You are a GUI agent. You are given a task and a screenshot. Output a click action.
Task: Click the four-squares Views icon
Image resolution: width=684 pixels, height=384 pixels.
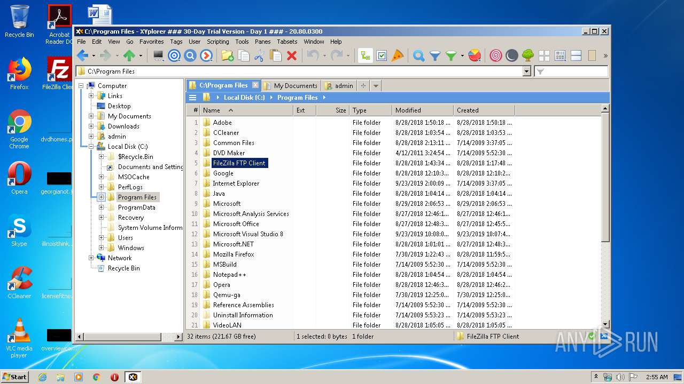tap(544, 55)
